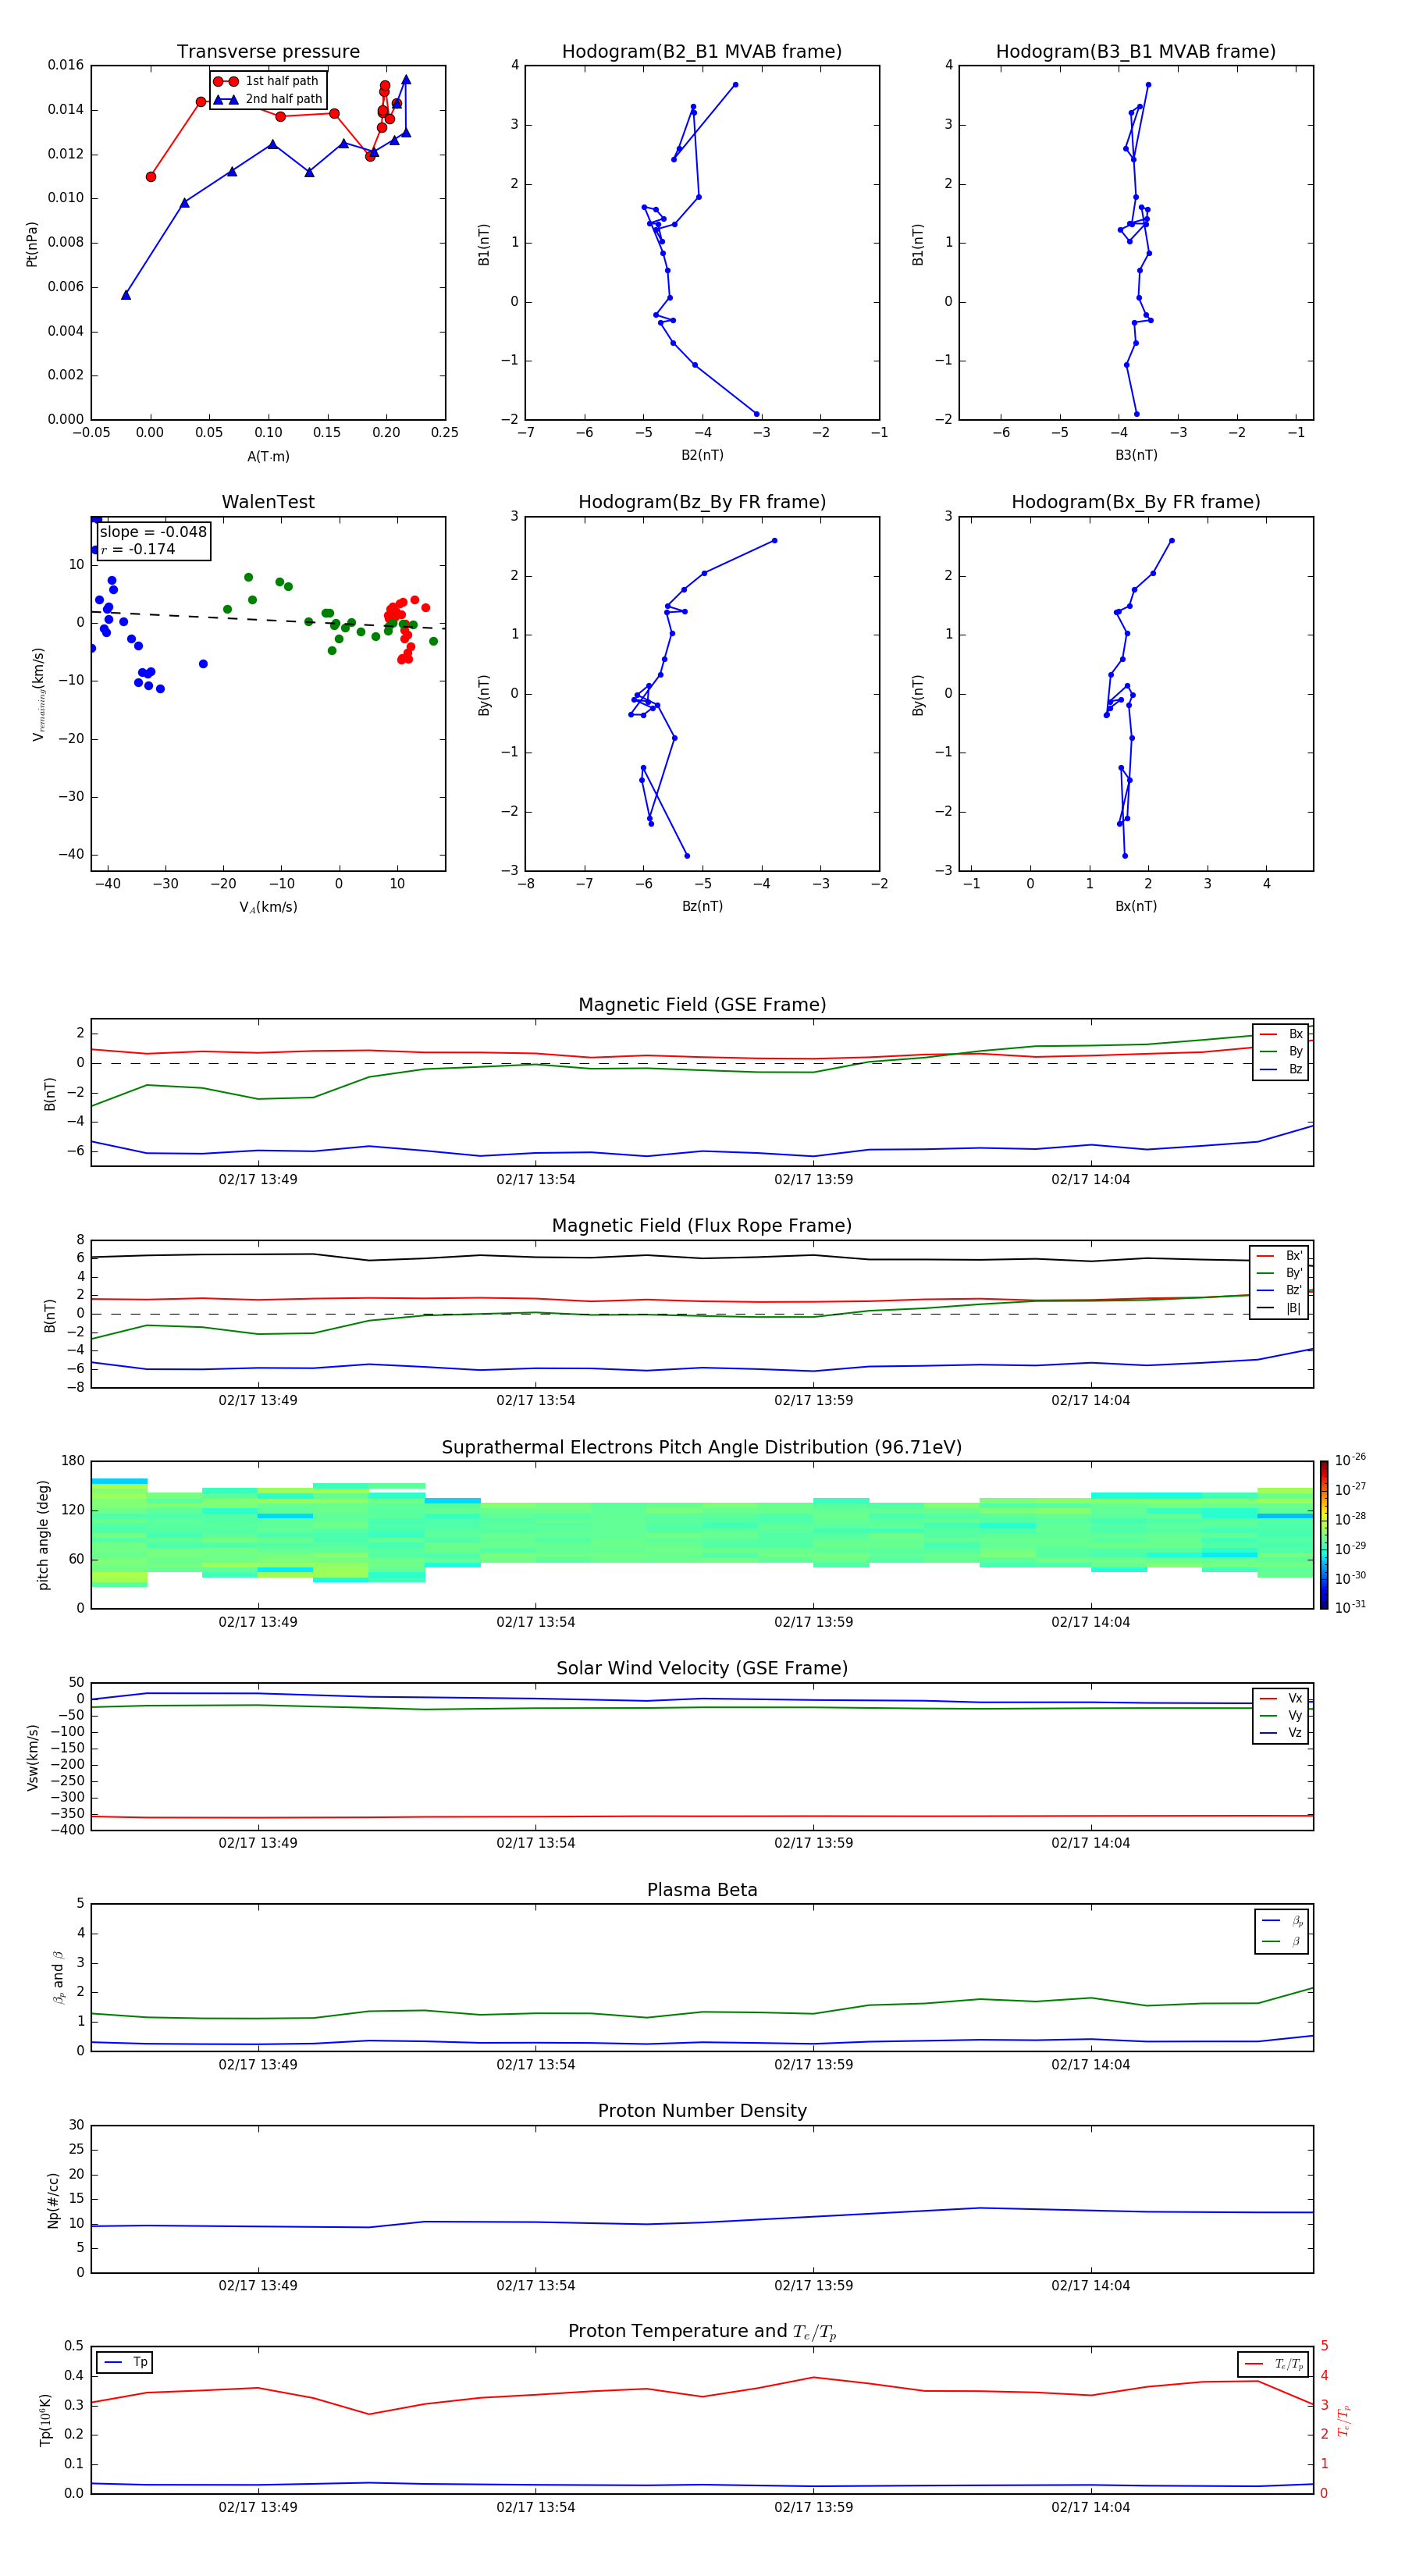Select the '1st half path' legend entry
Image resolution: width=1405 pixels, height=2576 pixels.
coord(268,81)
